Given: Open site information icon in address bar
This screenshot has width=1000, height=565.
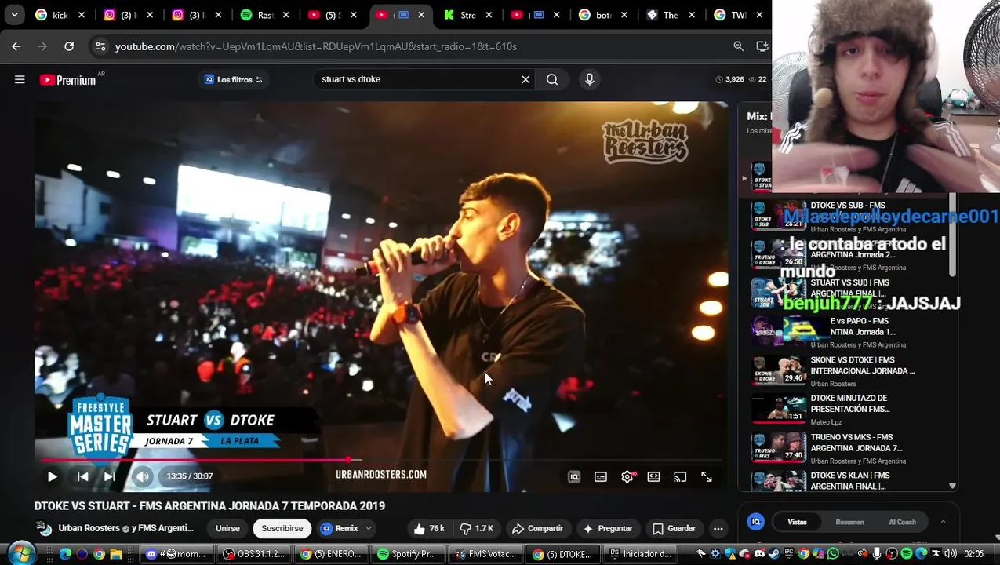Looking at the screenshot, I should coord(100,46).
